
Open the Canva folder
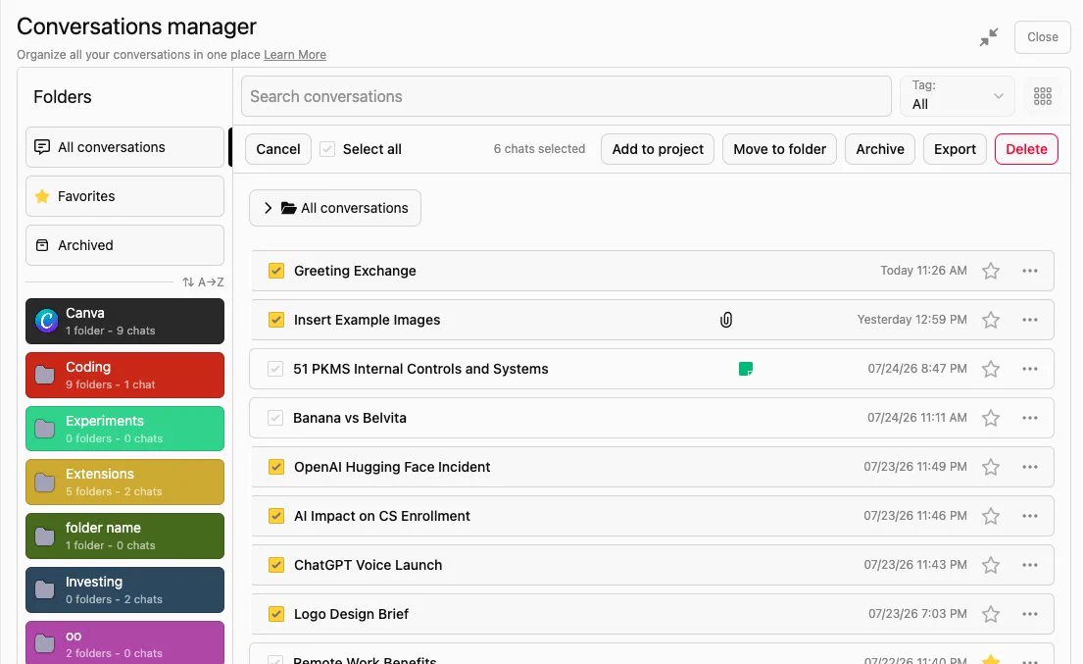pyautogui.click(x=125, y=322)
